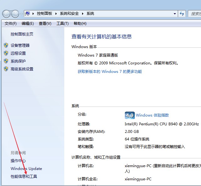This screenshot has height=186, width=201.
Task: Click the 分级: label
Action: (82, 114)
